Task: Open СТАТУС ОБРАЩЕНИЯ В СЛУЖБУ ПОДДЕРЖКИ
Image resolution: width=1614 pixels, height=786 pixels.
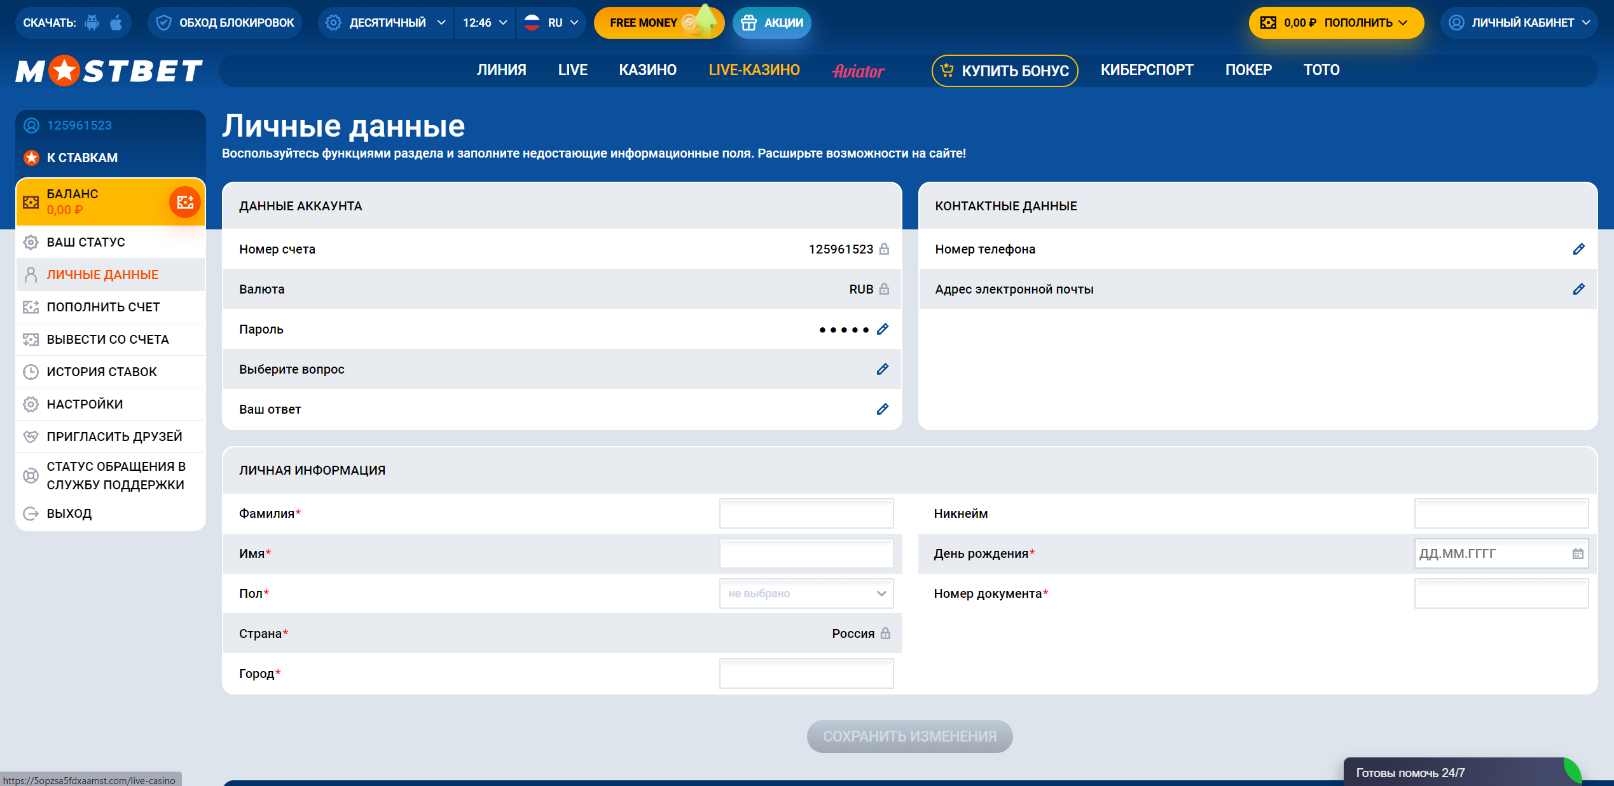Action: pyautogui.click(x=111, y=475)
